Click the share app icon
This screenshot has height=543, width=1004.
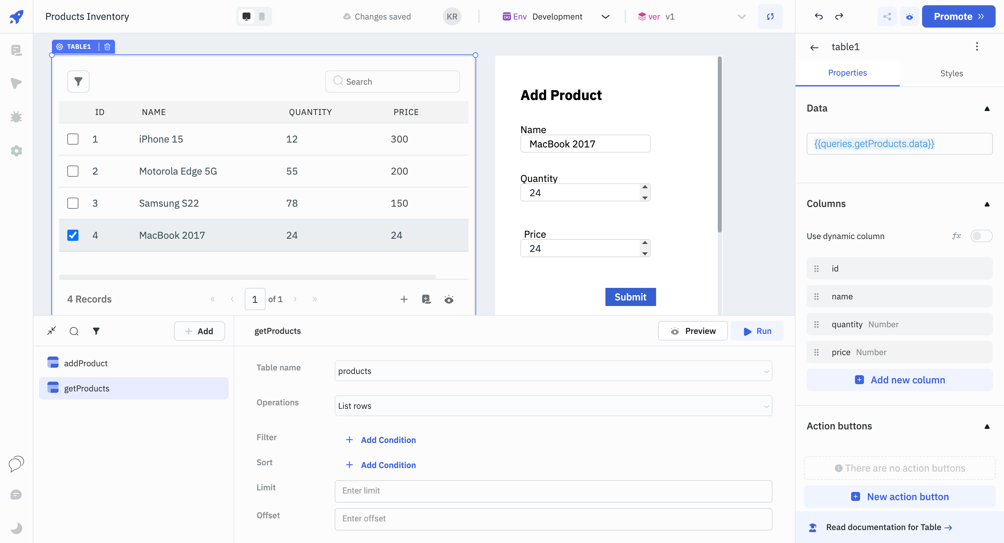tap(887, 16)
